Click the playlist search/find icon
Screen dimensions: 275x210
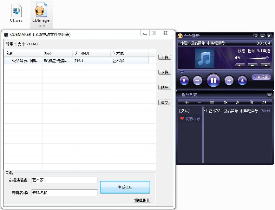pos(238,102)
